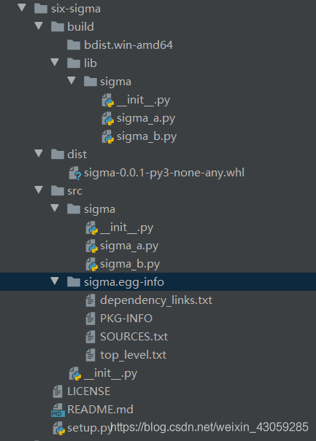
Task: Click the folder icon of bdist.win-amd64
Action: pyautogui.click(x=74, y=45)
